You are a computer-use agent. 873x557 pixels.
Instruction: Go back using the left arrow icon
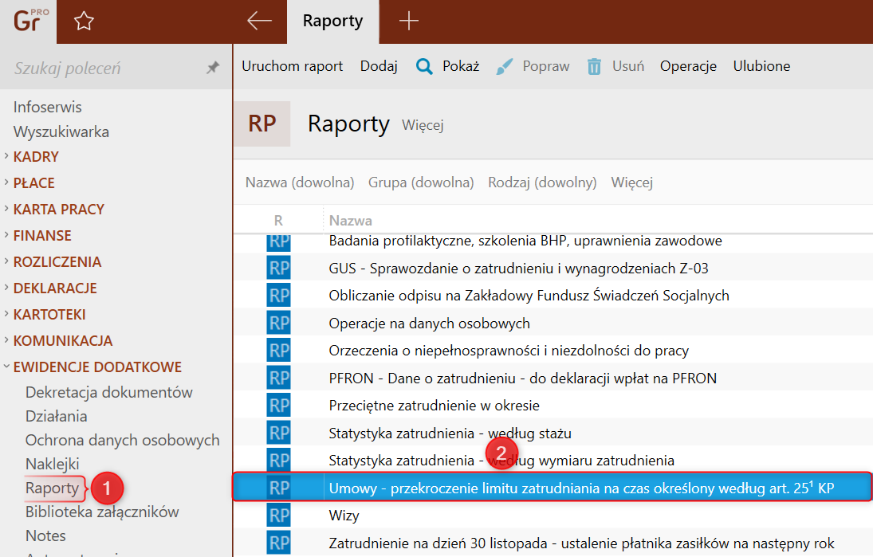[x=259, y=22]
